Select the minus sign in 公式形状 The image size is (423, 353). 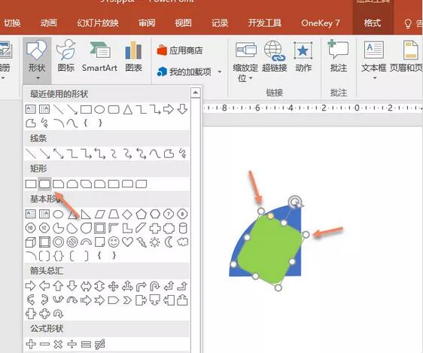[44, 344]
